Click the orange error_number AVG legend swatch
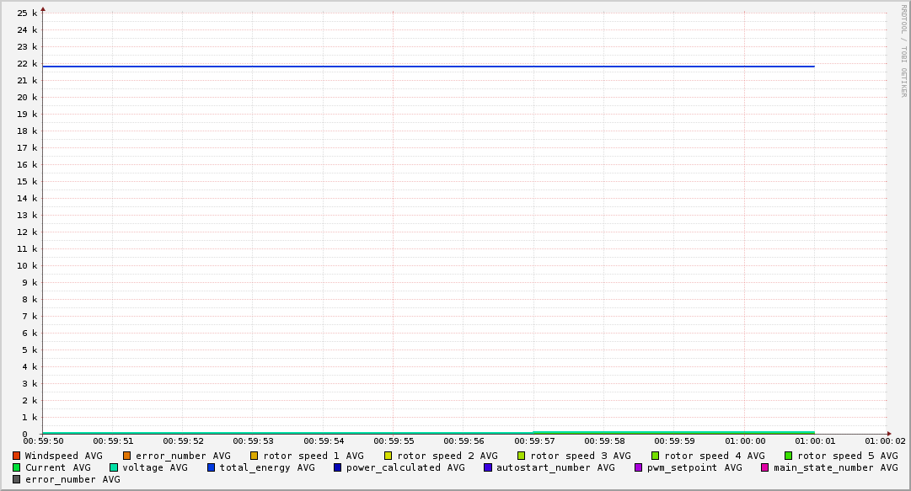 [x=127, y=456]
